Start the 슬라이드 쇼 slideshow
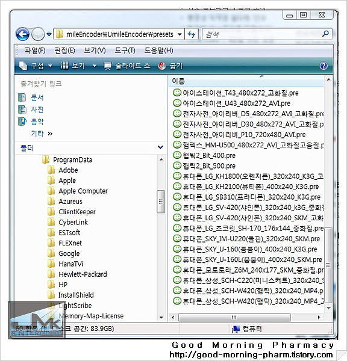The height and width of the screenshot is (361, 347). [x=127, y=66]
